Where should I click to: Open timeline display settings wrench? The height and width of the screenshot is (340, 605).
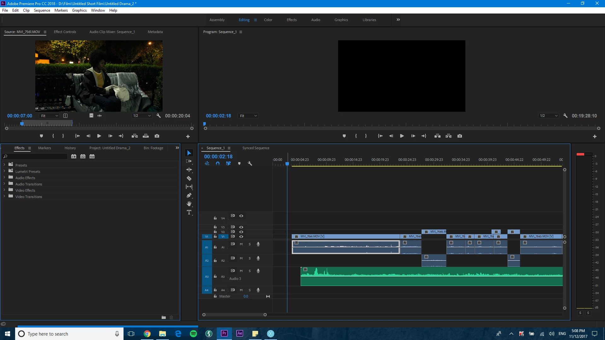pyautogui.click(x=250, y=163)
